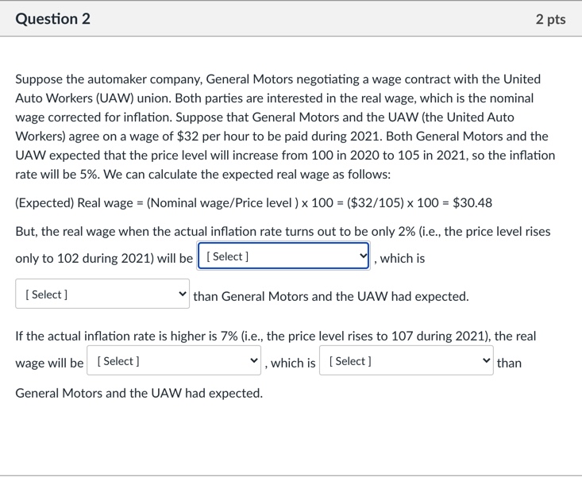Click the '2 pts' label

pos(550,19)
